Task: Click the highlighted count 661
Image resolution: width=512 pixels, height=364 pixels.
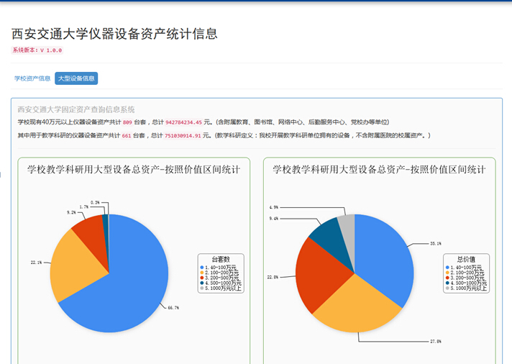Action: pyautogui.click(x=127, y=136)
